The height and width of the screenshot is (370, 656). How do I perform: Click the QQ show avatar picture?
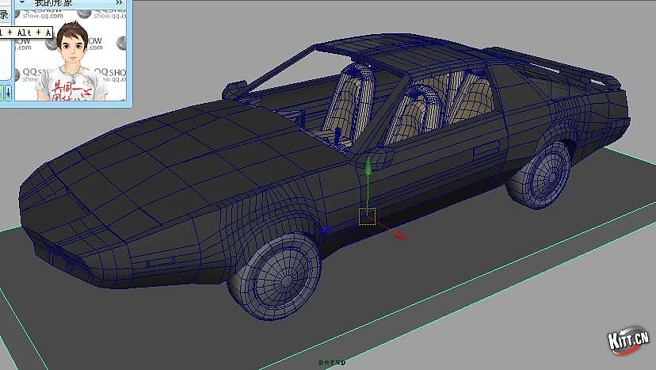pos(71,55)
